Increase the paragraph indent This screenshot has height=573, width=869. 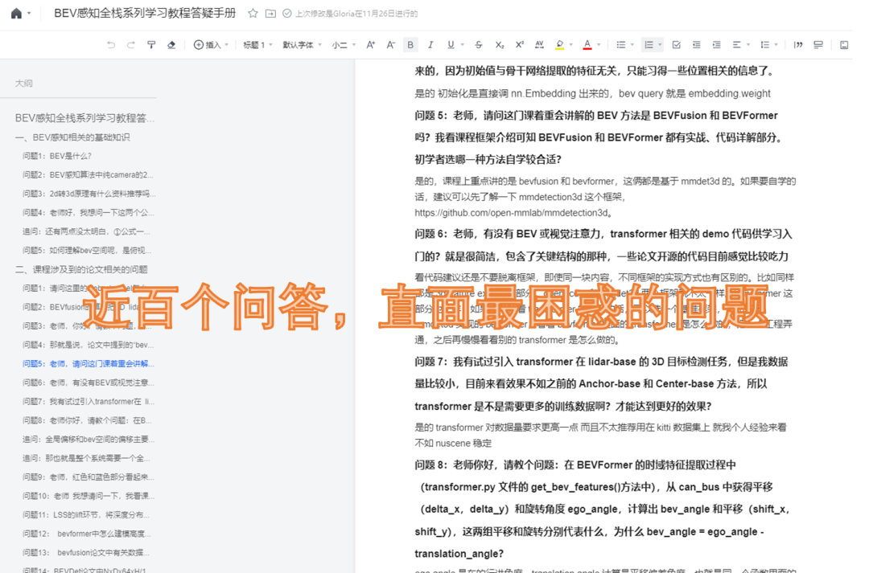point(717,45)
